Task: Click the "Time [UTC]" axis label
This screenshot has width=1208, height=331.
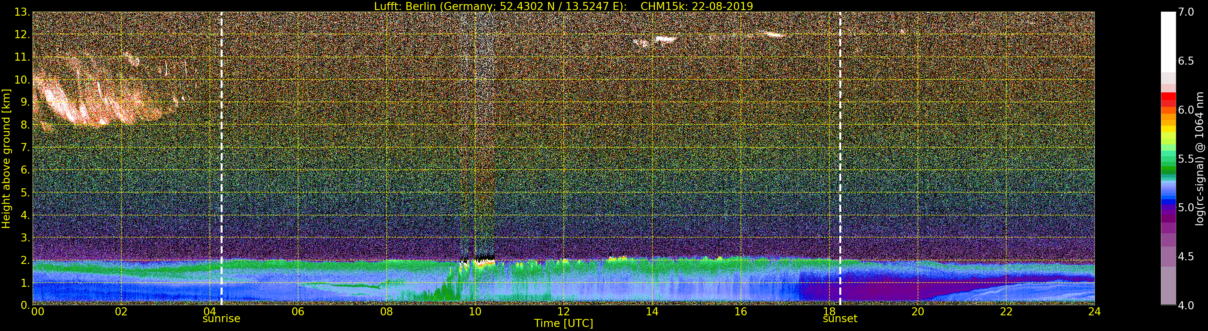Action: (564, 323)
